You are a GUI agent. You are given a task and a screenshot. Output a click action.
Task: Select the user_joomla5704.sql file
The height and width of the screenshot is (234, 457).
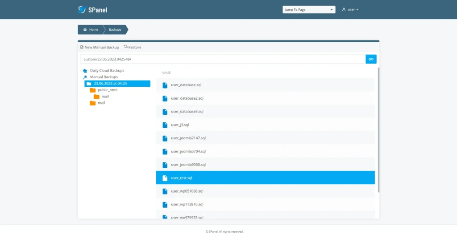[265, 151]
